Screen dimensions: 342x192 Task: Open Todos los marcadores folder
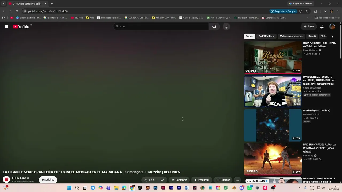[327, 18]
